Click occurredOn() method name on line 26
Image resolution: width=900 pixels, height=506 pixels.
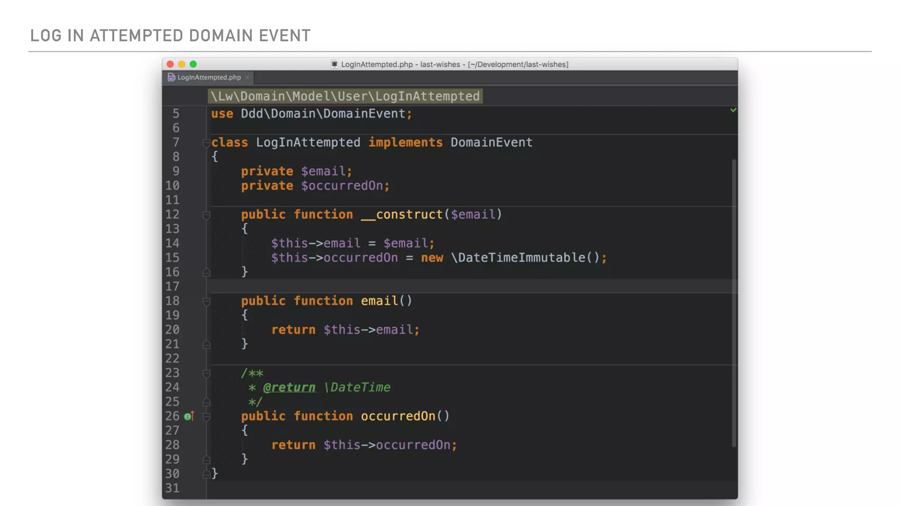(398, 416)
